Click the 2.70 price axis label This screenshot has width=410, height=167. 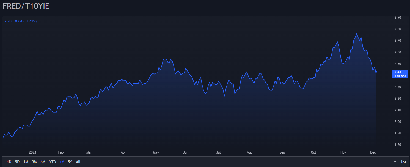(x=398, y=41)
